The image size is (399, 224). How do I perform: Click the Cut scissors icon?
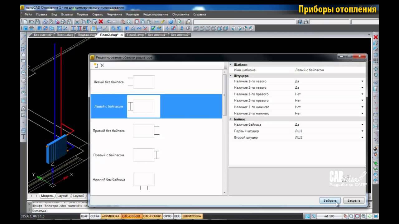click(77, 22)
